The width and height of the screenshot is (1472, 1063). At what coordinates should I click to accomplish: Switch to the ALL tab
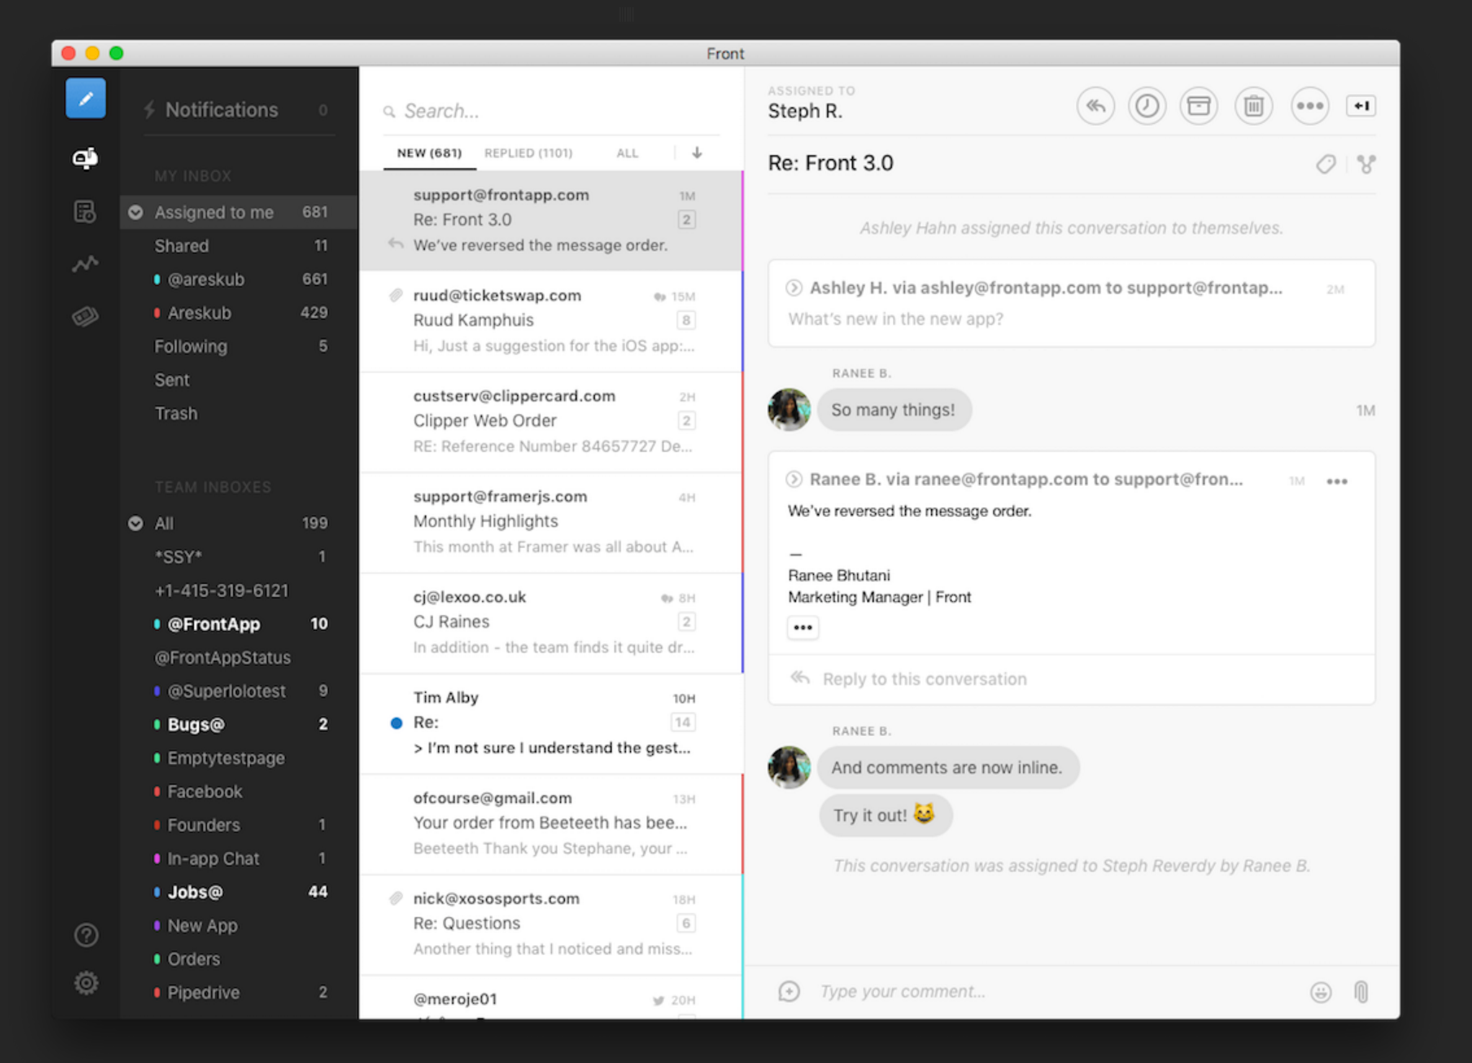[x=627, y=153]
